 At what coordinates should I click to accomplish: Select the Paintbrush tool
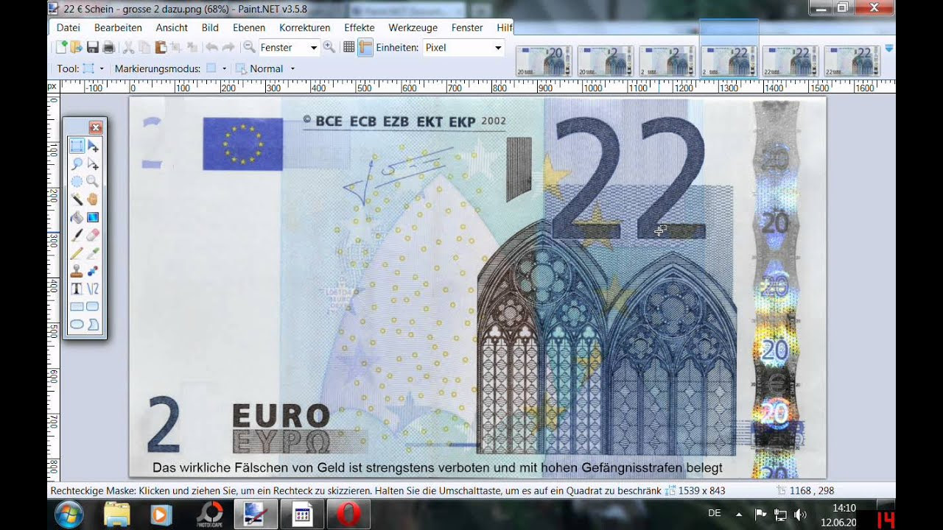pos(77,235)
